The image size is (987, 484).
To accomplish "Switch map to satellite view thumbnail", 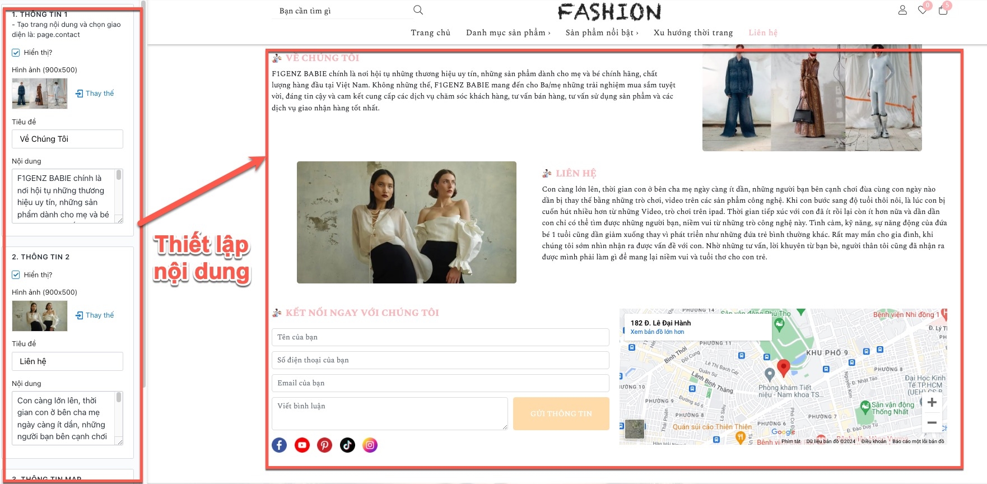I will point(634,429).
